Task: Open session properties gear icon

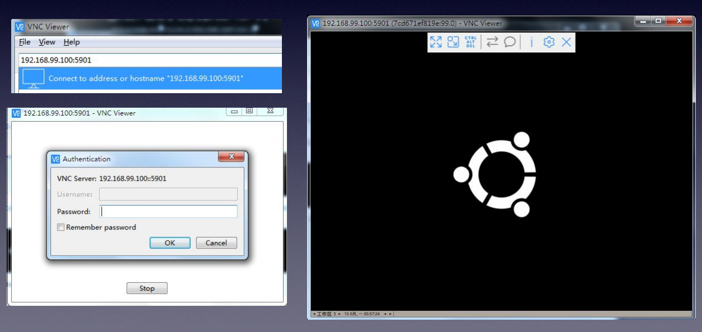Action: (549, 42)
